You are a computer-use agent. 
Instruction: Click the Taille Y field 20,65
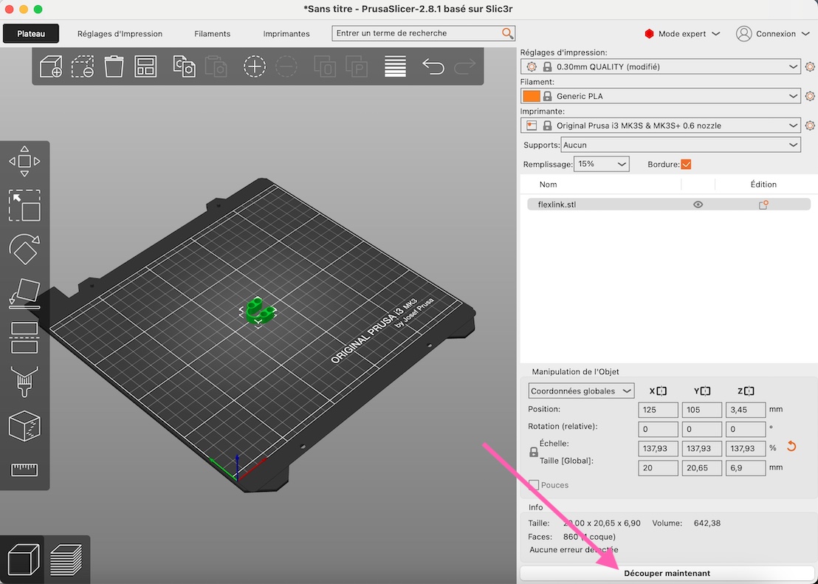pyautogui.click(x=701, y=467)
